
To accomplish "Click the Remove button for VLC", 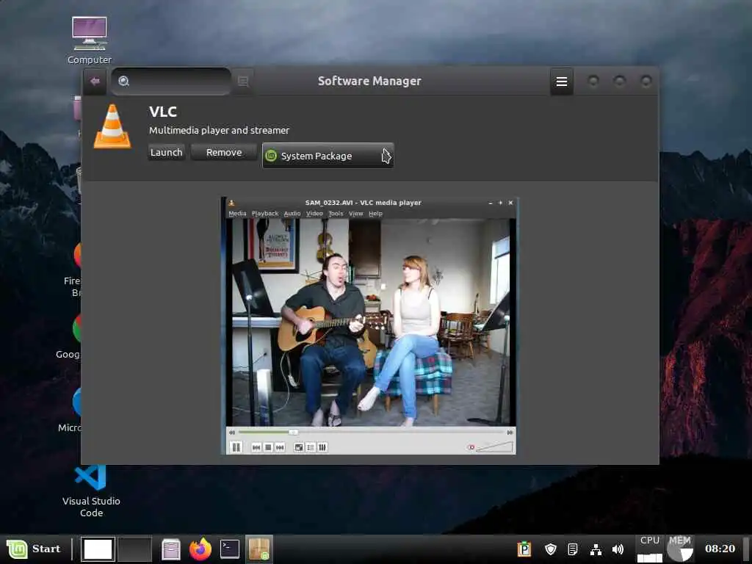I will pos(224,153).
